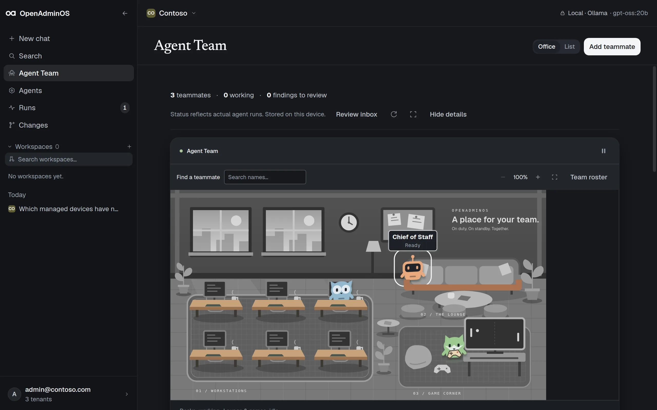Open Search in the sidebar
The image size is (657, 410).
coord(69,56)
